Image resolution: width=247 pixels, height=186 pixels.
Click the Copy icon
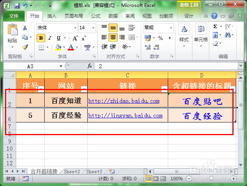(25, 37)
